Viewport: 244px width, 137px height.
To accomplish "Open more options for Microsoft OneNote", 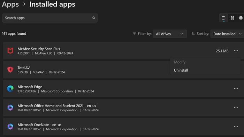I will 236,127.
